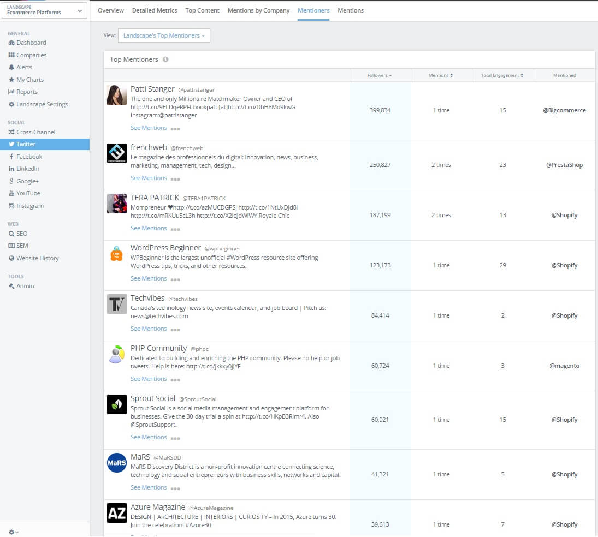See Mentions for PHP Community
The image size is (598, 537).
click(x=149, y=379)
